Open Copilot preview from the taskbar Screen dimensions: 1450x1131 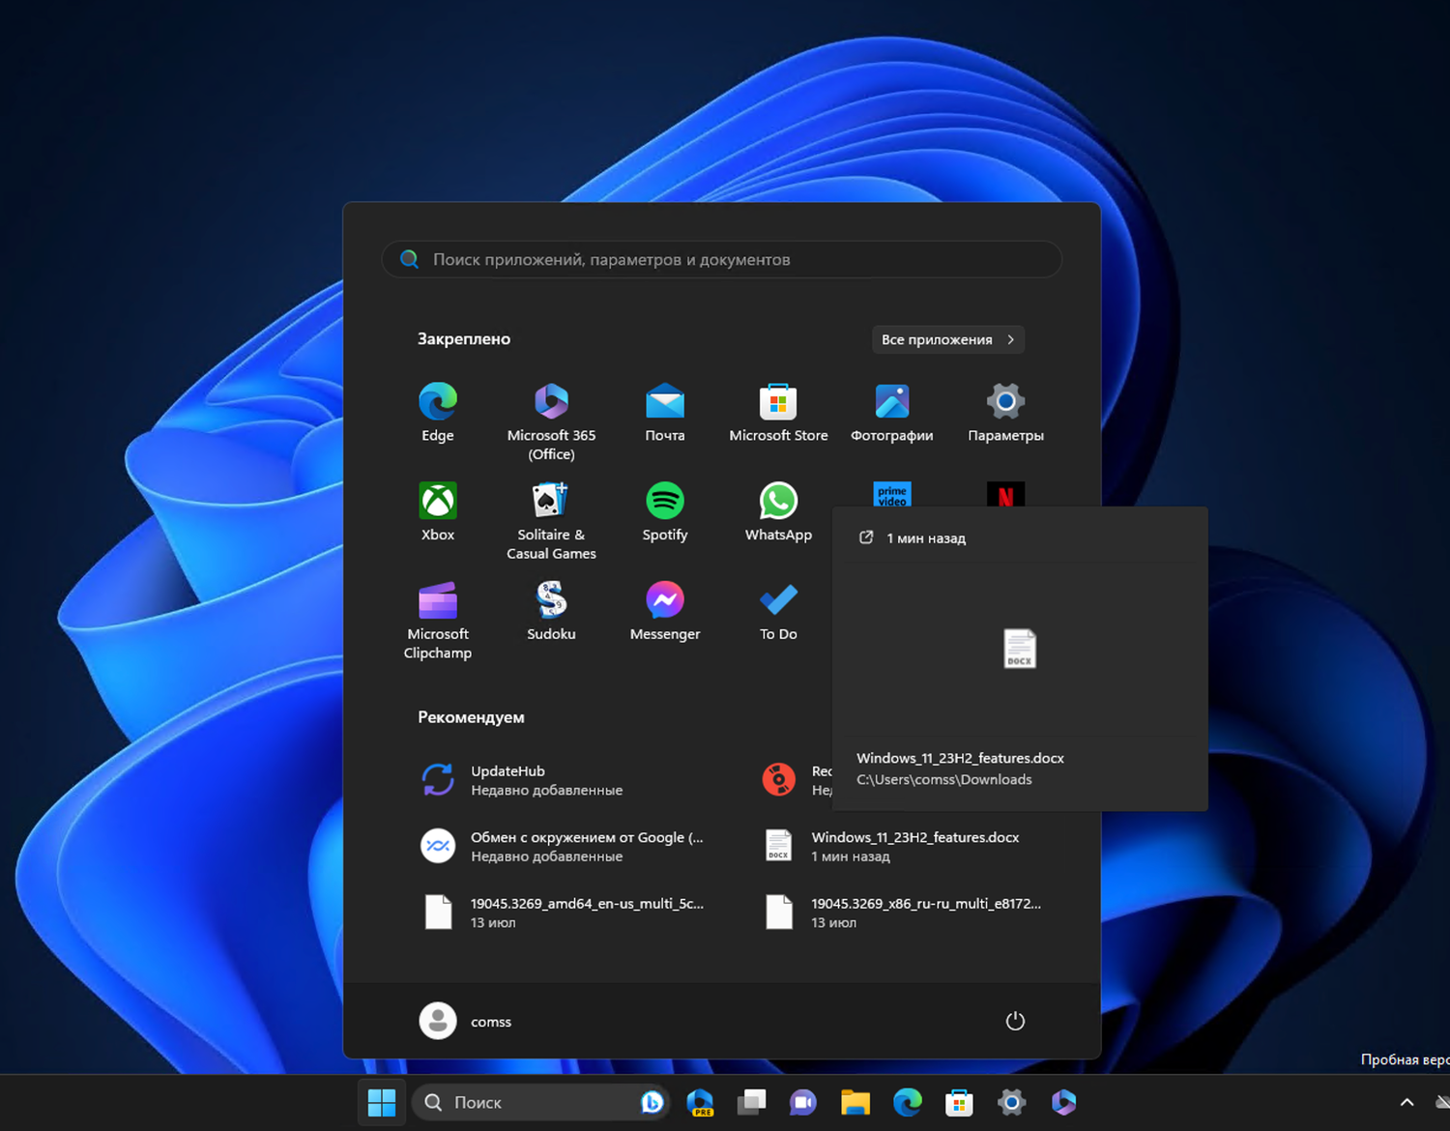700,1102
